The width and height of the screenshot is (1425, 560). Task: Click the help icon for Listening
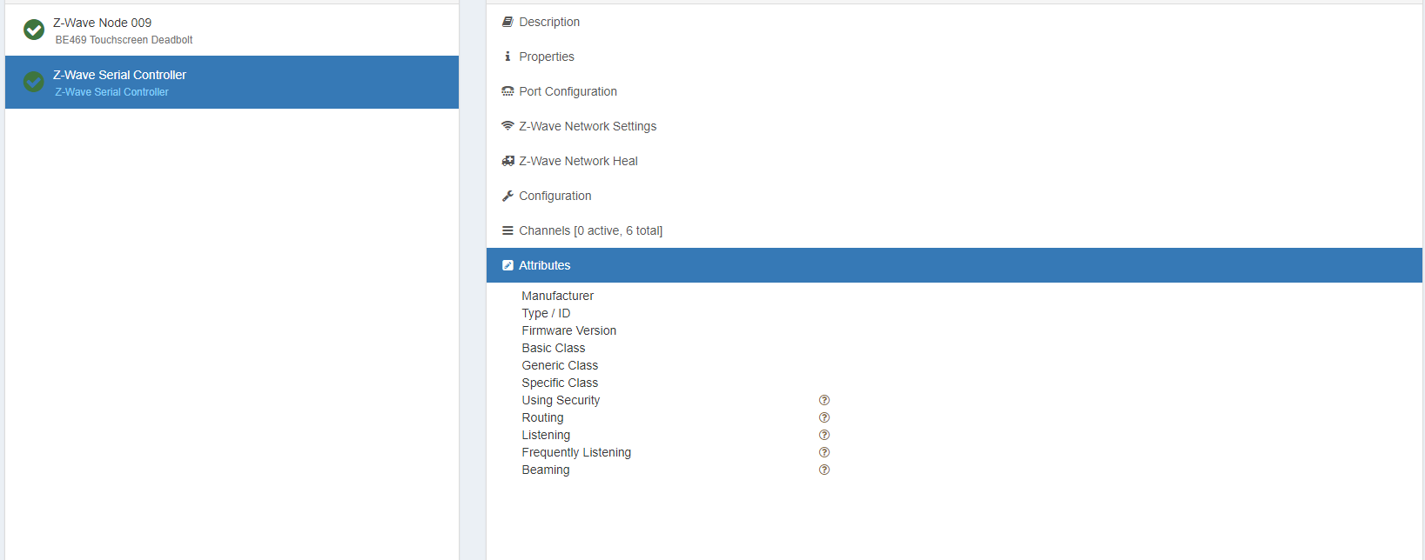[824, 435]
